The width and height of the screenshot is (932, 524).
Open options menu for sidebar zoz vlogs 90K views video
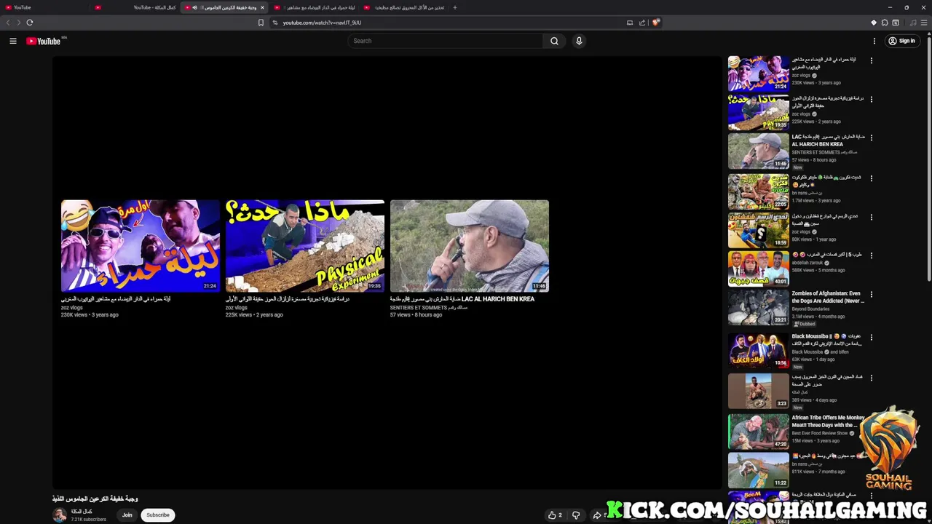point(871,218)
